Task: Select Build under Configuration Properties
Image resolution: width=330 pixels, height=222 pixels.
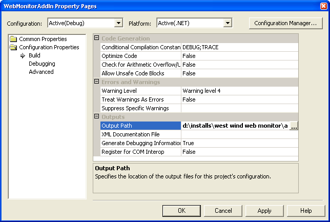Action: (34, 56)
